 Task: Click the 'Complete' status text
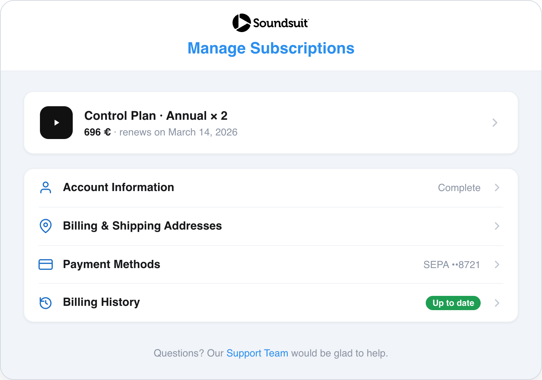[459, 188]
